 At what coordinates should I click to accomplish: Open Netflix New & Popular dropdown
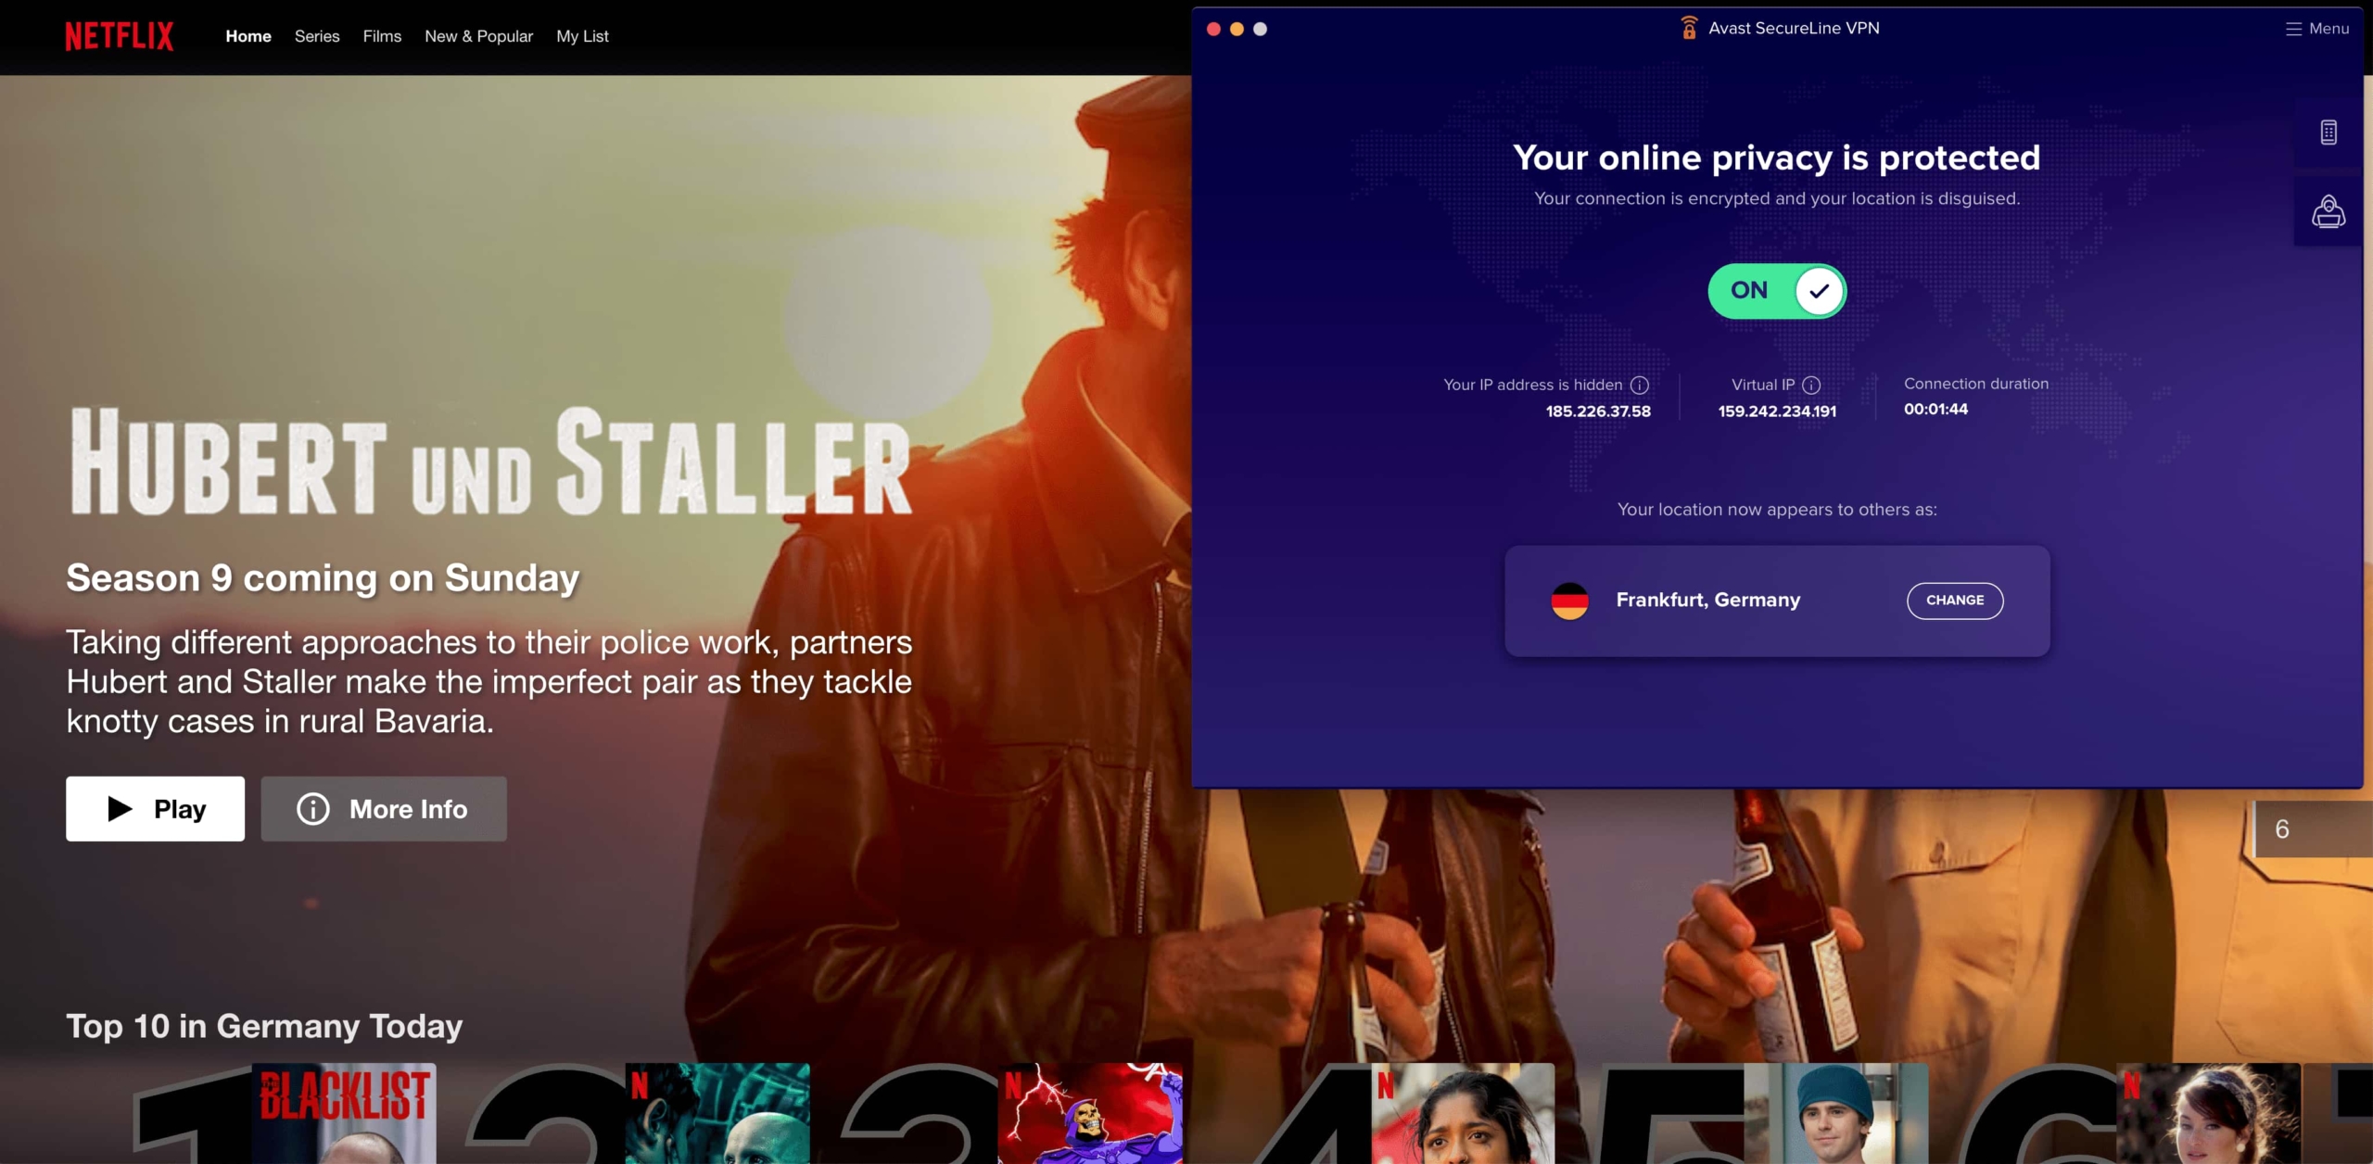[x=478, y=35]
